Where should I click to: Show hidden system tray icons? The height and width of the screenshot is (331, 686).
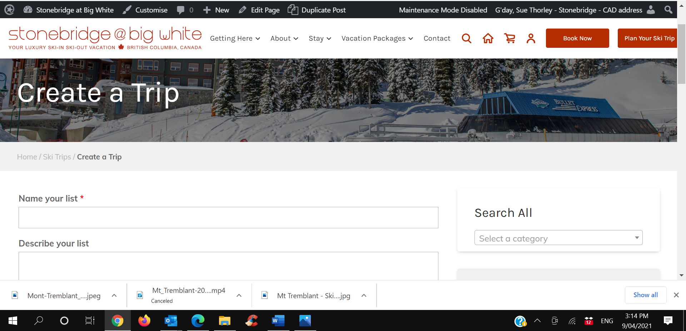[537, 321]
